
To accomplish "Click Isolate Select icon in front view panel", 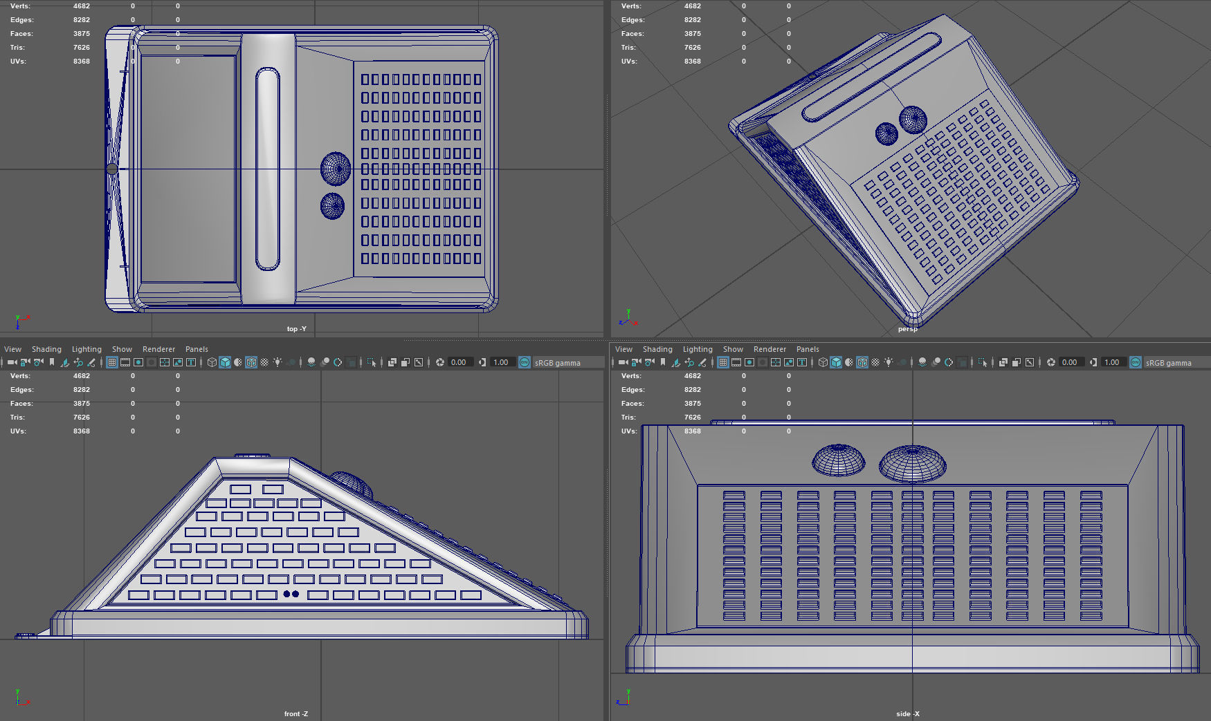I will (372, 362).
